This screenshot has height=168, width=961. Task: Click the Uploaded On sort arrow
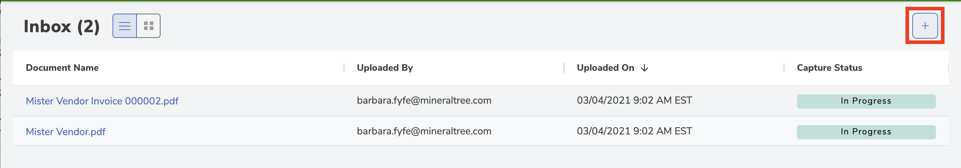click(645, 68)
